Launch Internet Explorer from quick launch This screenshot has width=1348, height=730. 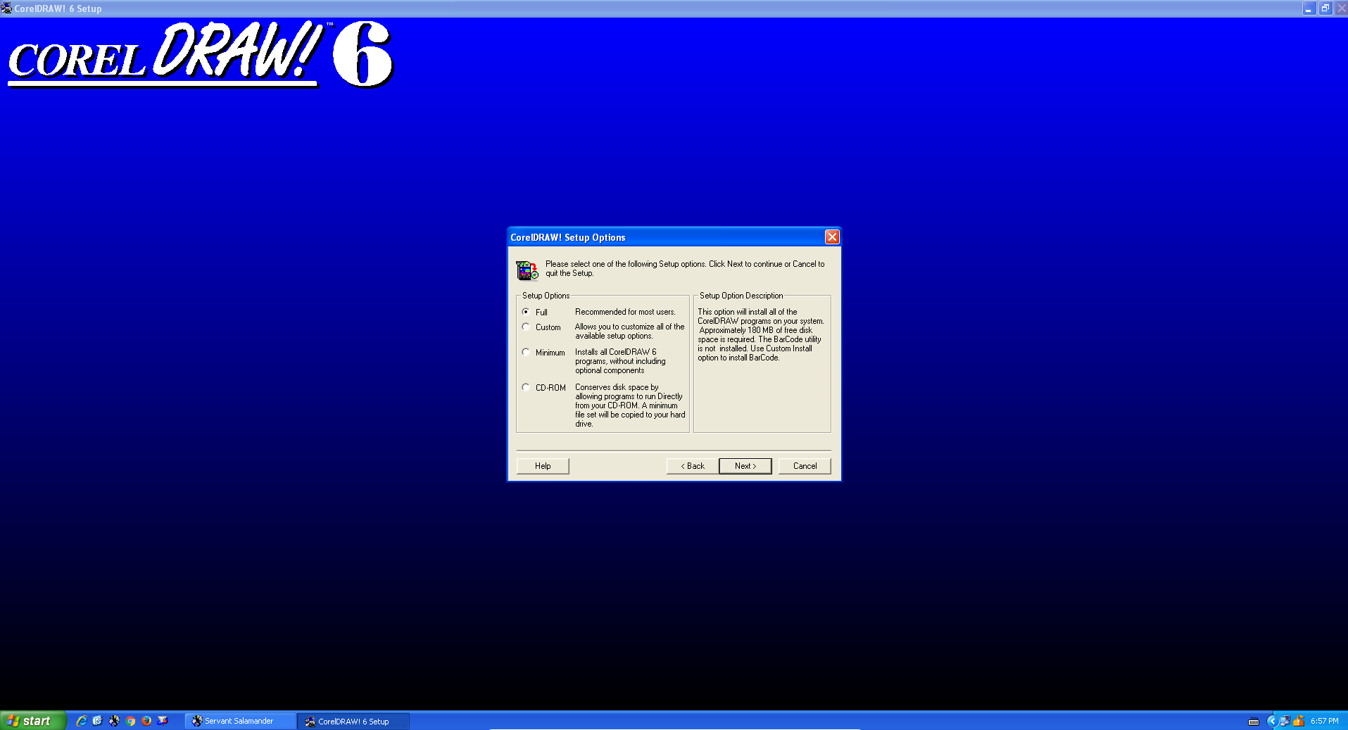(x=82, y=721)
